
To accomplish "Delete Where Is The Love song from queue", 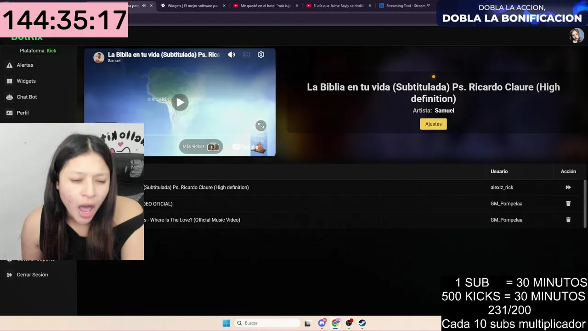I will point(568,220).
